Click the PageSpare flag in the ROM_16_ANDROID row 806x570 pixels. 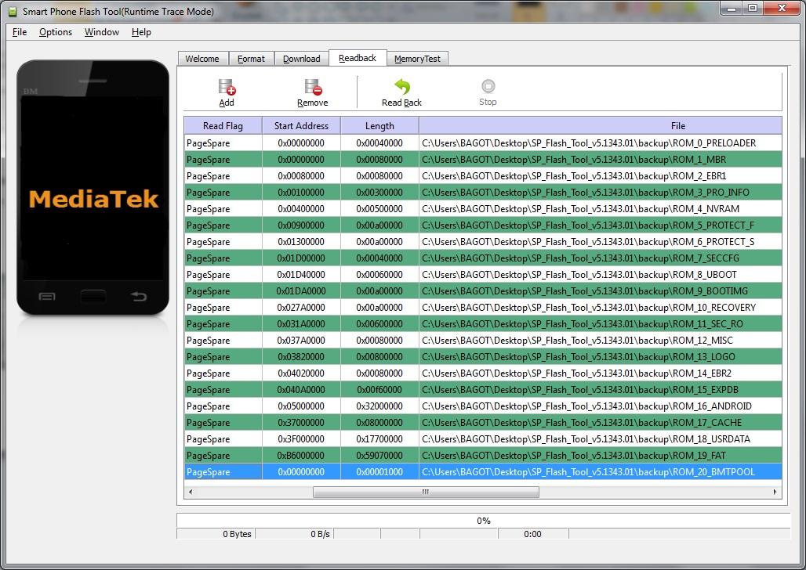pos(209,406)
